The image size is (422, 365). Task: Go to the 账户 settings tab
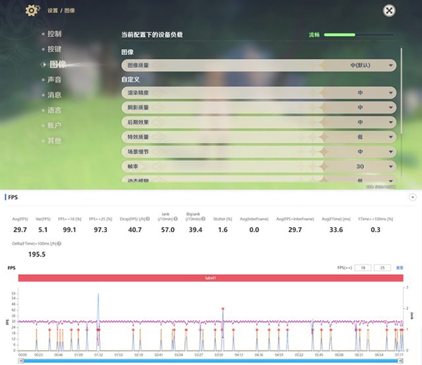click(x=54, y=125)
